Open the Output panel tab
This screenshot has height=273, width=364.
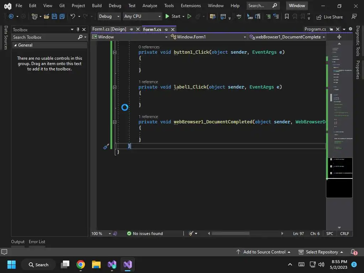pyautogui.click(x=18, y=242)
